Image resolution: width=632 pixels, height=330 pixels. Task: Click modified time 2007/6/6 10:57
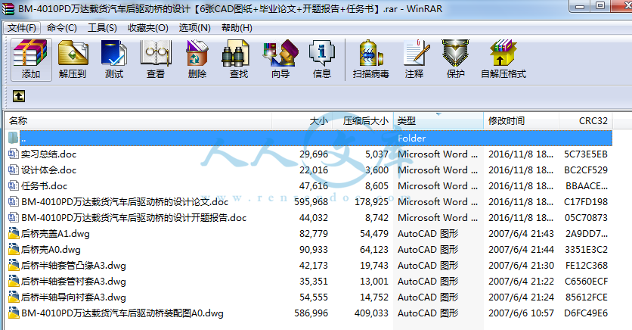coord(521,313)
